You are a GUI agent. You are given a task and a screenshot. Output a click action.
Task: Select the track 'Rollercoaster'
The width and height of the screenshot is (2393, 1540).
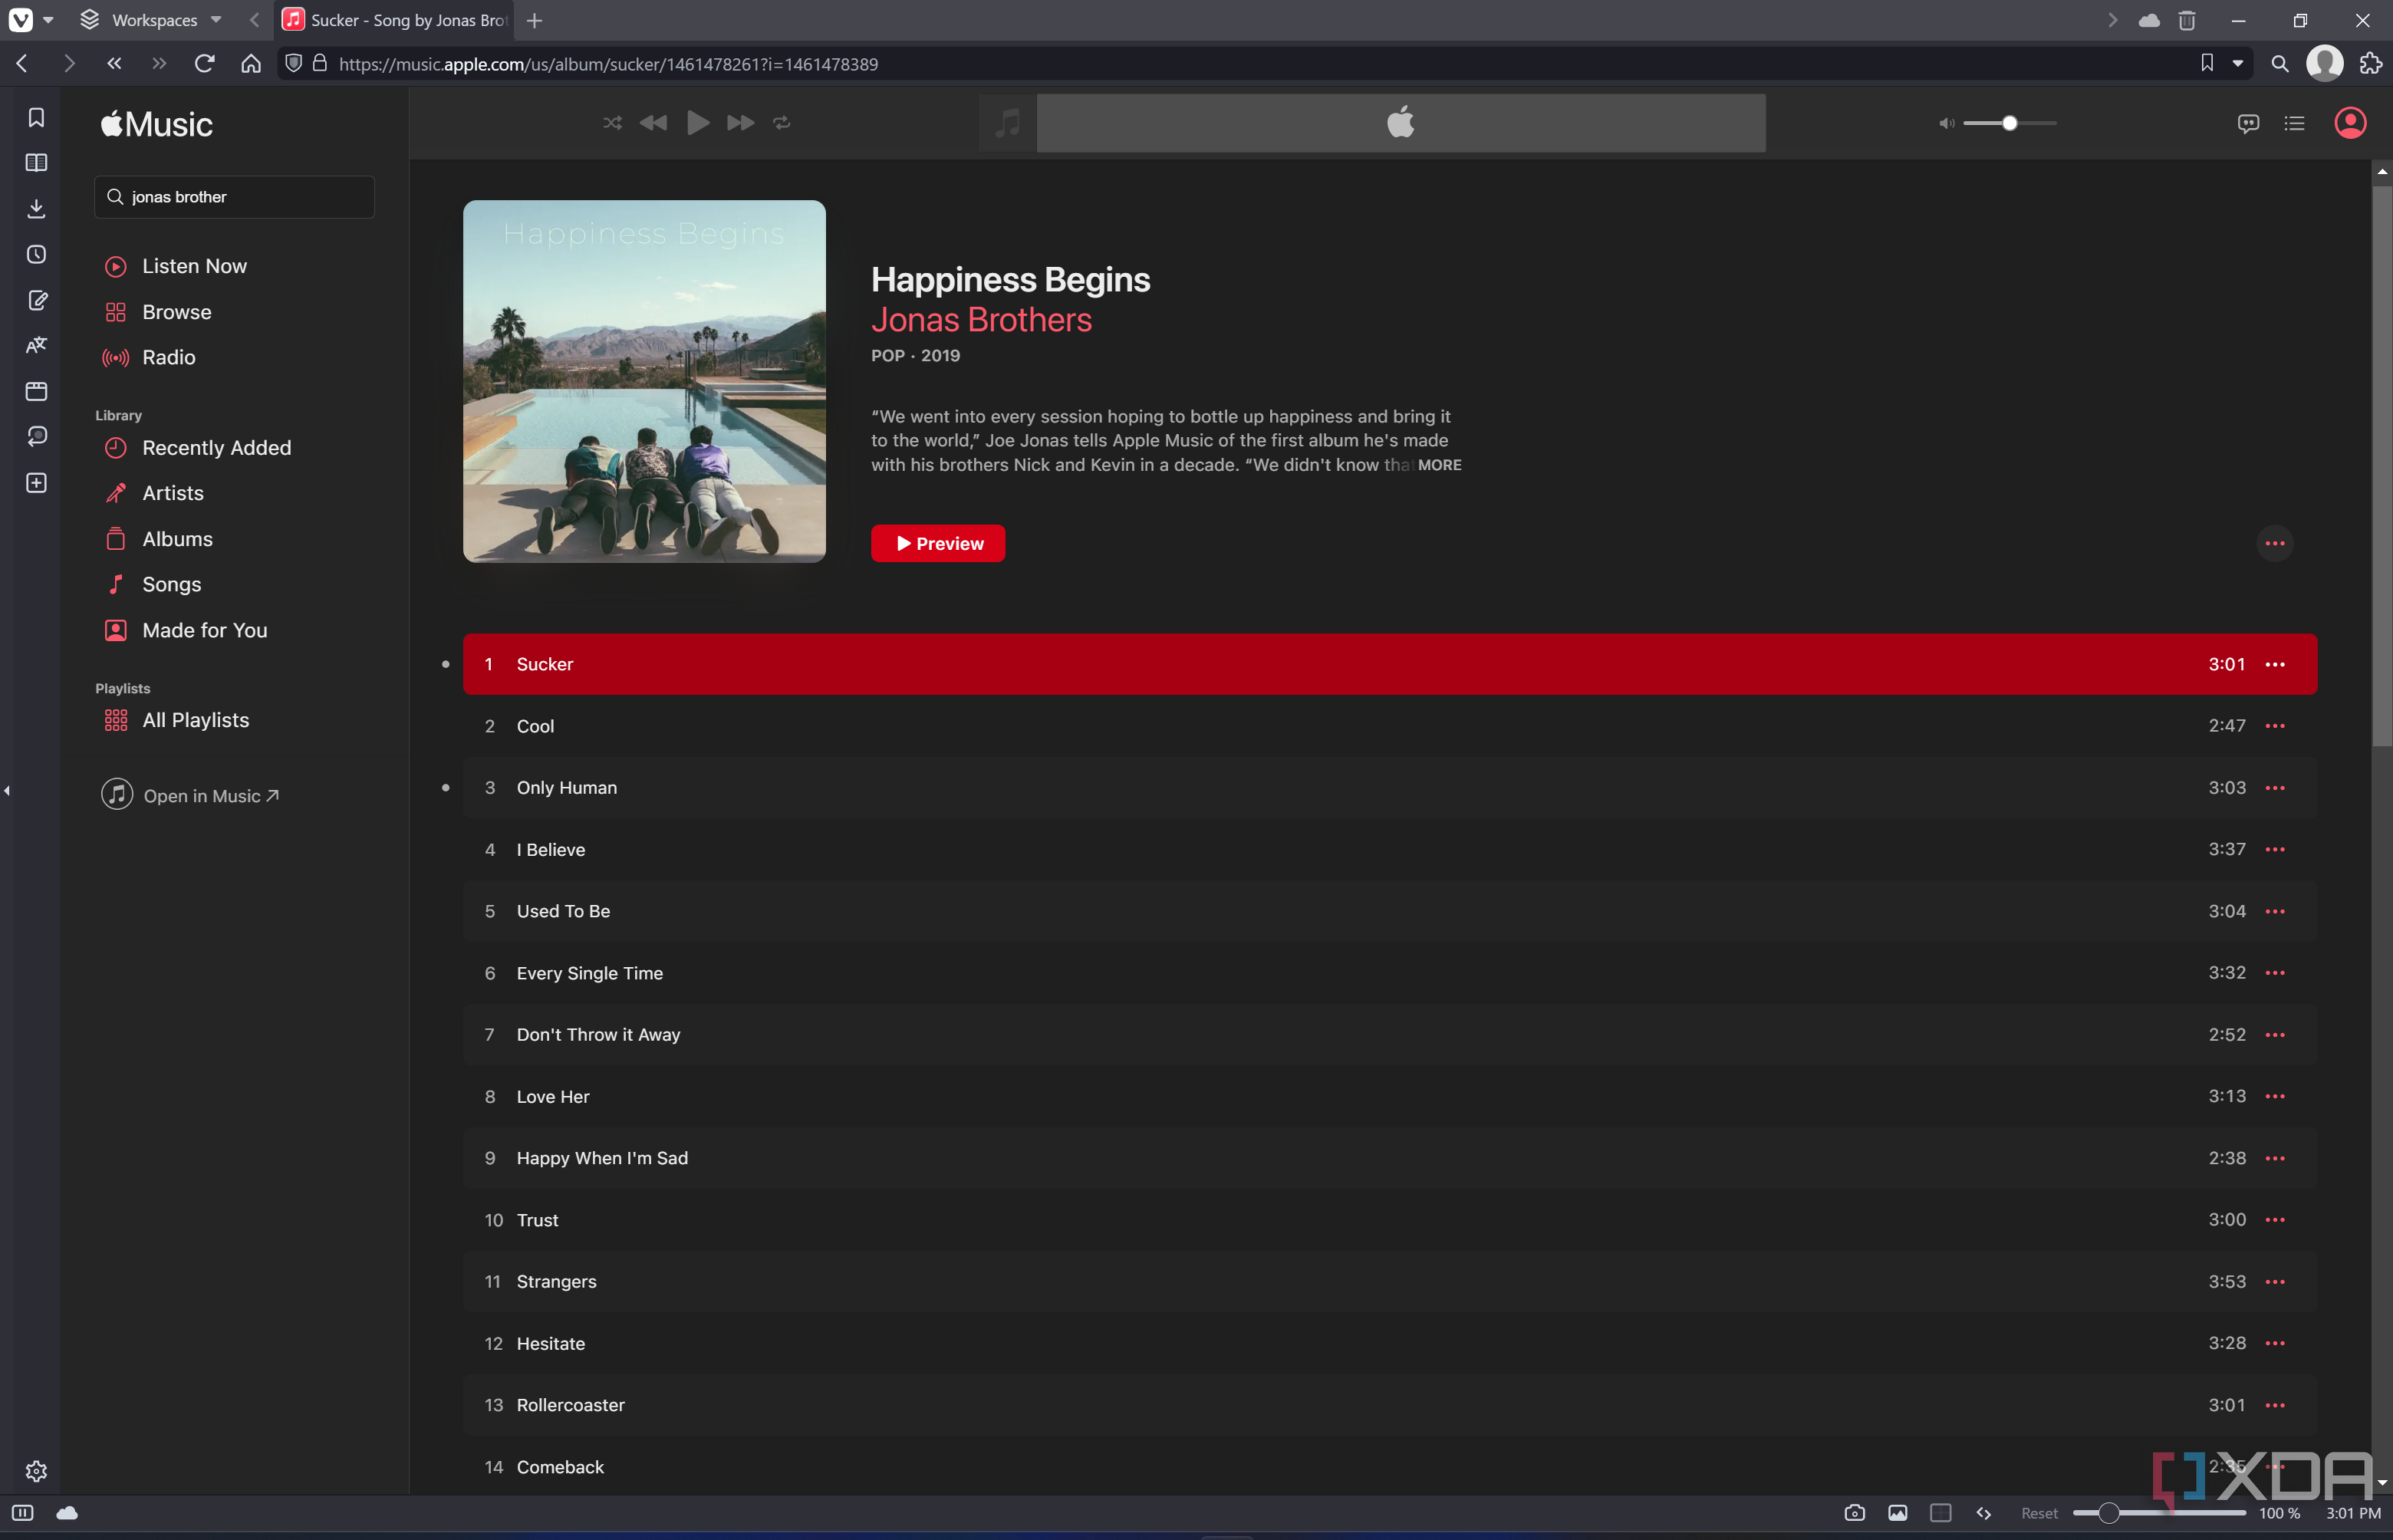point(1389,1405)
